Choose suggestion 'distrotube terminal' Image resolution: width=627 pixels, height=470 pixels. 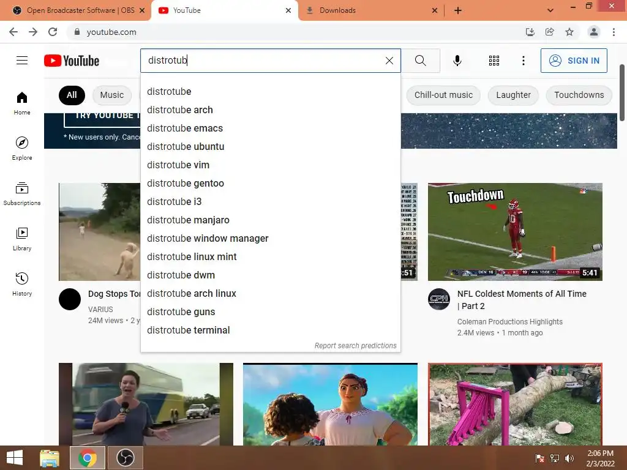coord(270,330)
